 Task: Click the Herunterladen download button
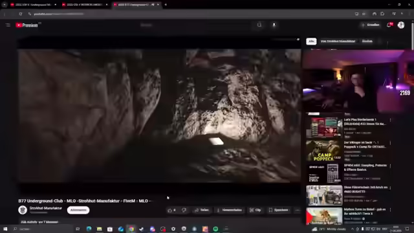point(230,210)
